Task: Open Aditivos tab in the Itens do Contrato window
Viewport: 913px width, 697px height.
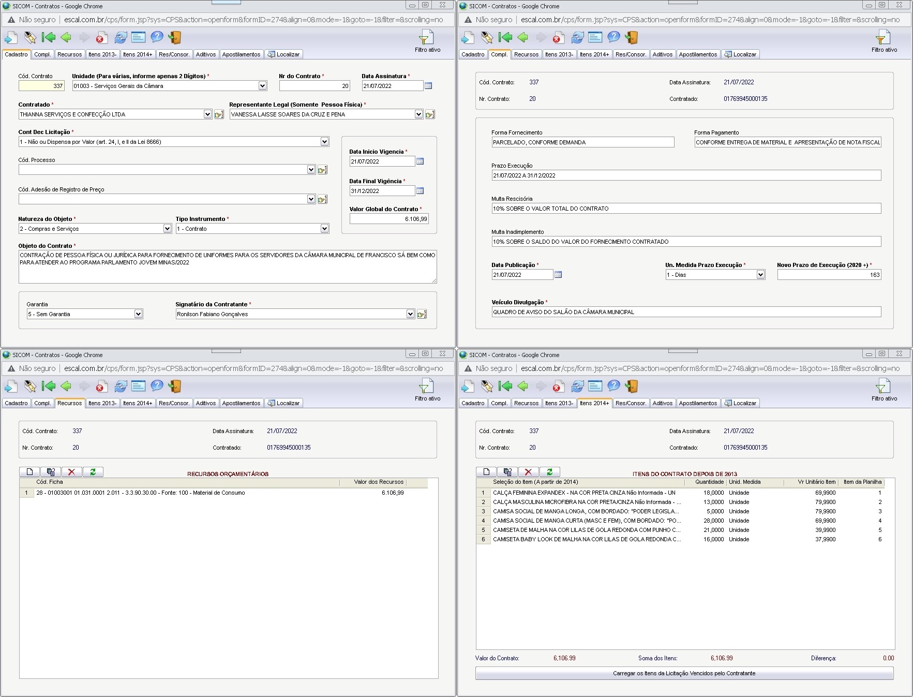Action: click(x=662, y=403)
